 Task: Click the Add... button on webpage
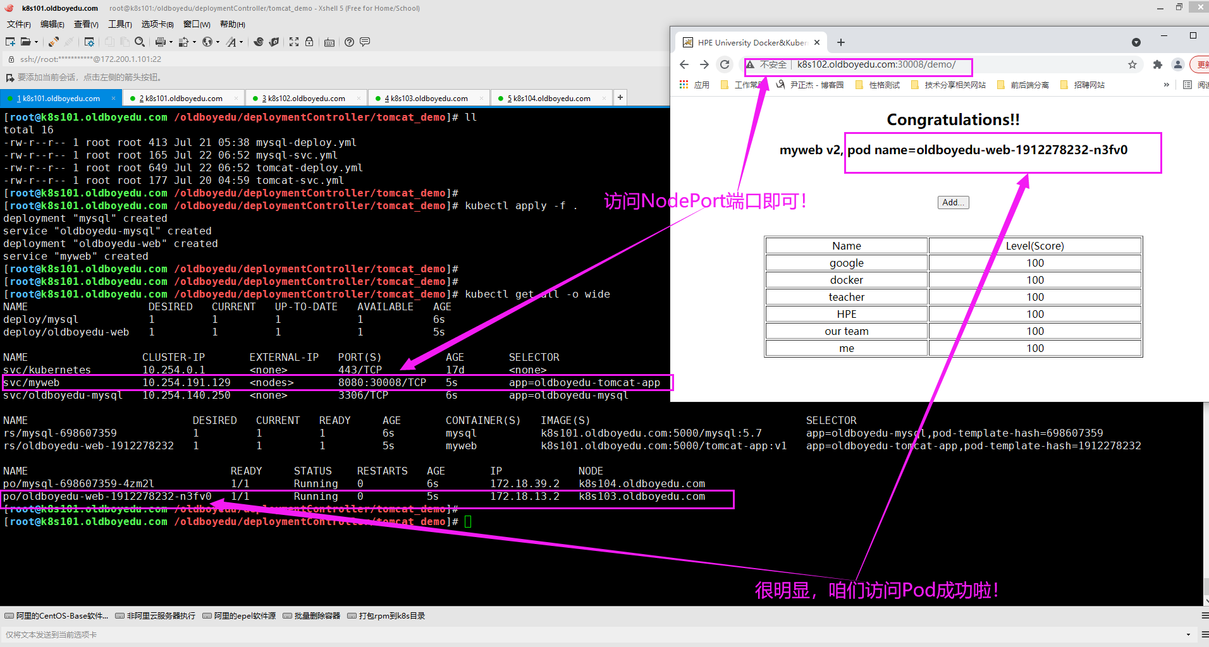click(953, 202)
